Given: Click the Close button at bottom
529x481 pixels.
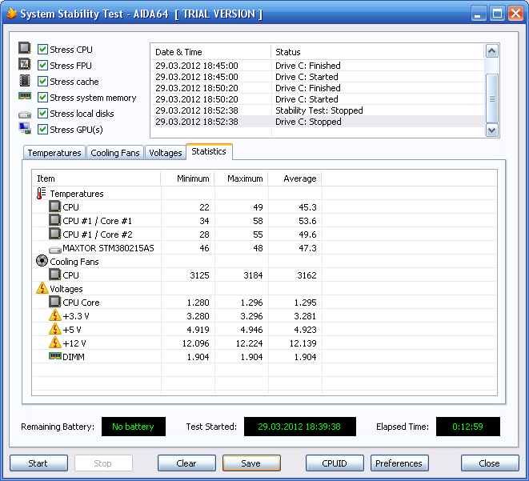Looking at the screenshot, I should coord(490,463).
